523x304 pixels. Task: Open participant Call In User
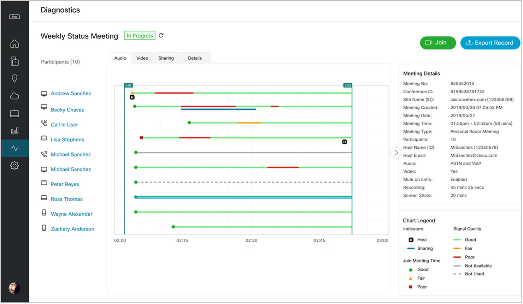64,125
